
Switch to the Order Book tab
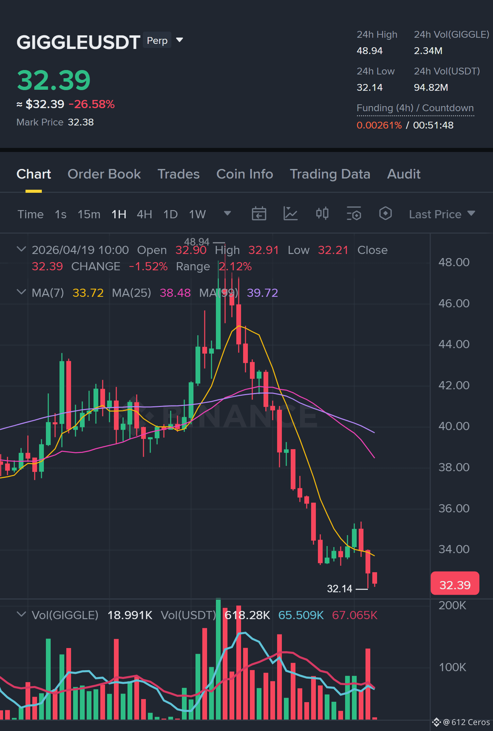104,174
